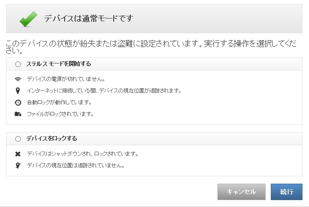Click the デバイスは通常モードです header title
The height and width of the screenshot is (207, 309).
[89, 19]
